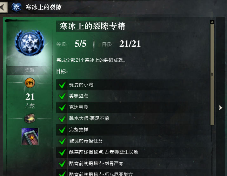Click the scrollbar up arrow
Screen dimensions: 227x176
coord(212,22)
